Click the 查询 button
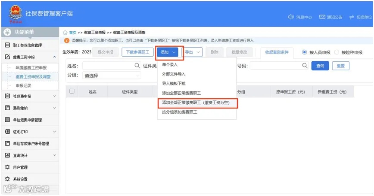This screenshot has width=374, height=196. point(320,66)
